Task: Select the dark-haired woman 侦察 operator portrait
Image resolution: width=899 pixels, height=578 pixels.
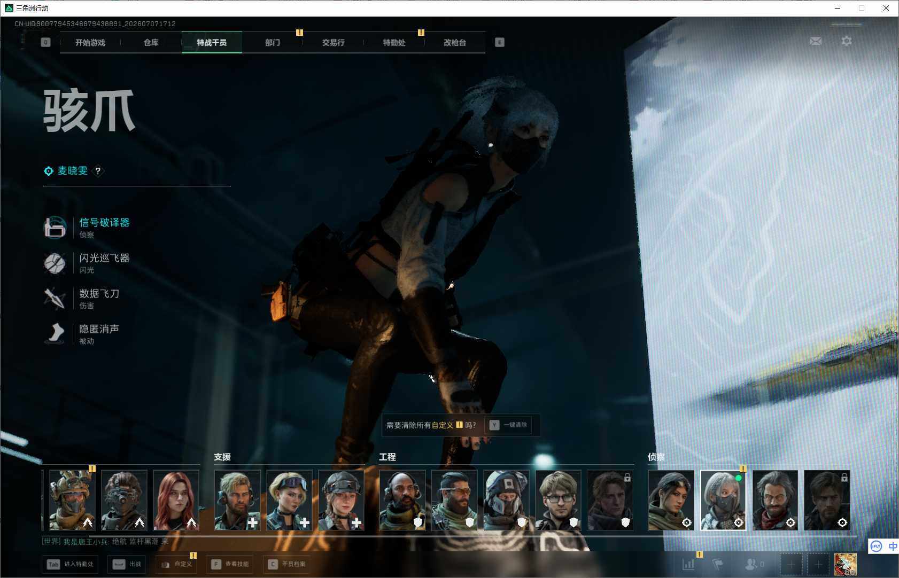Action: pyautogui.click(x=671, y=500)
